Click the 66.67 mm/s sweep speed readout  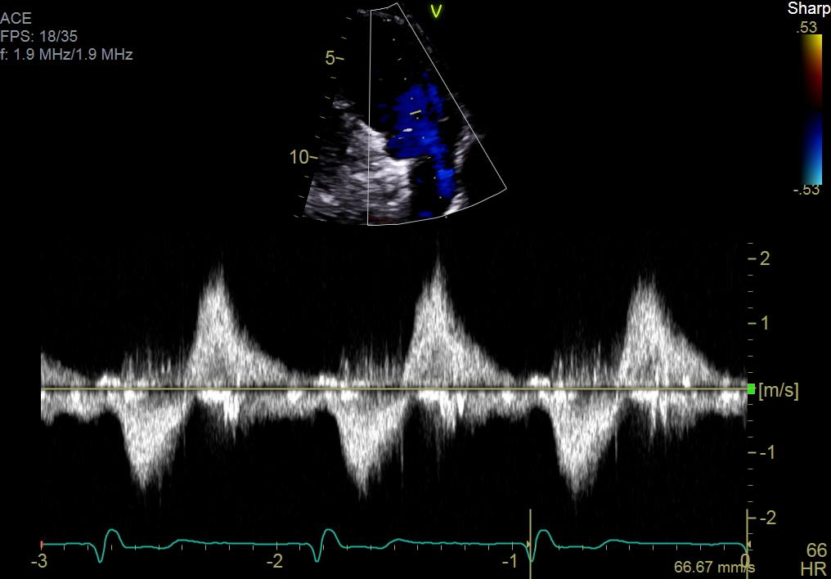tap(714, 567)
